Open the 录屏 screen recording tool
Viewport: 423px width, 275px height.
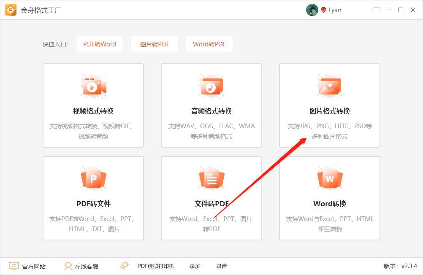(x=195, y=266)
